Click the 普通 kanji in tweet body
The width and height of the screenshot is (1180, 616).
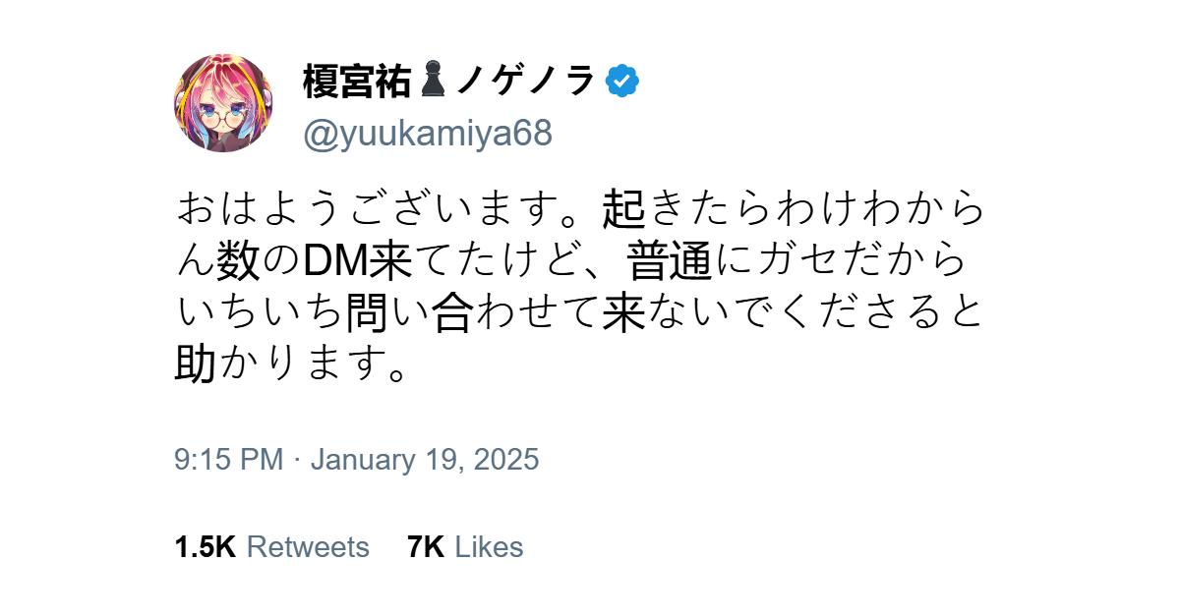pos(669,260)
